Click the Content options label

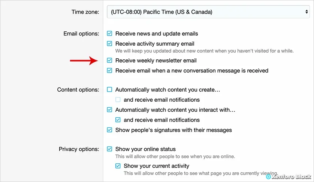[x=78, y=90]
